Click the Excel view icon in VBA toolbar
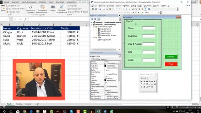 tap(93, 9)
